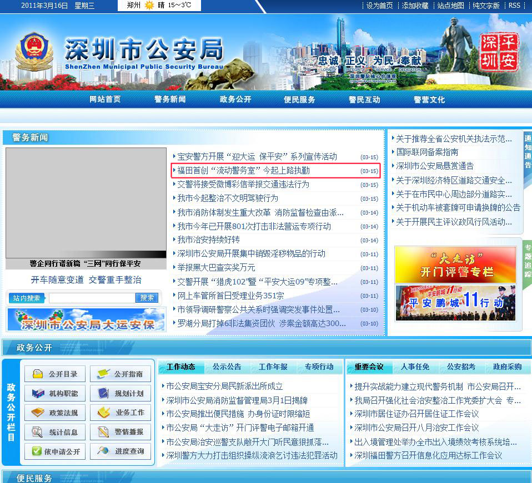Click the 警情播报 icon button
The image size is (532, 483).
pyautogui.click(x=121, y=432)
